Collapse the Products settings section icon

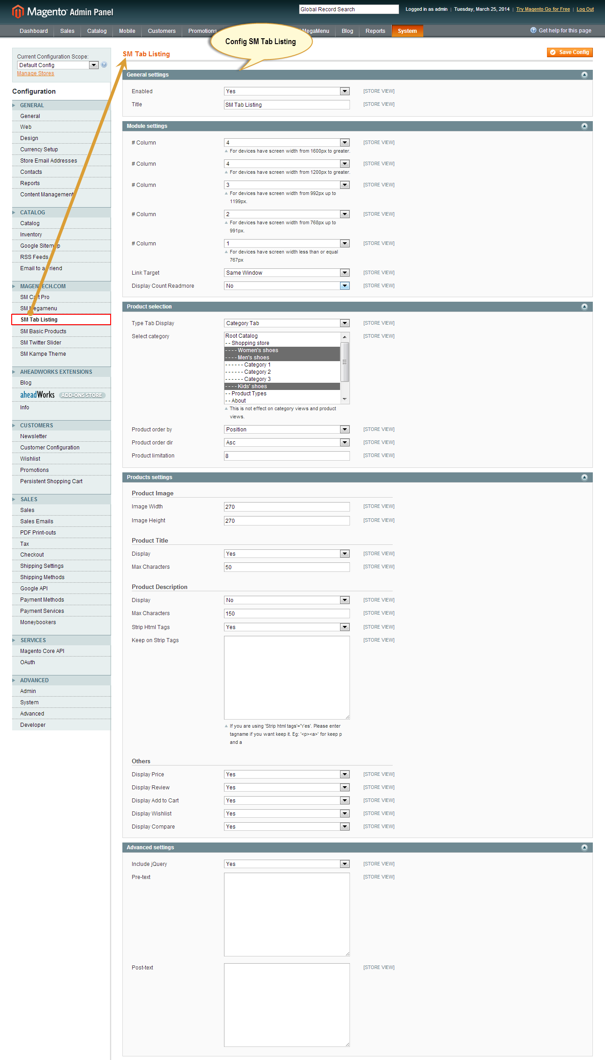pyautogui.click(x=584, y=477)
